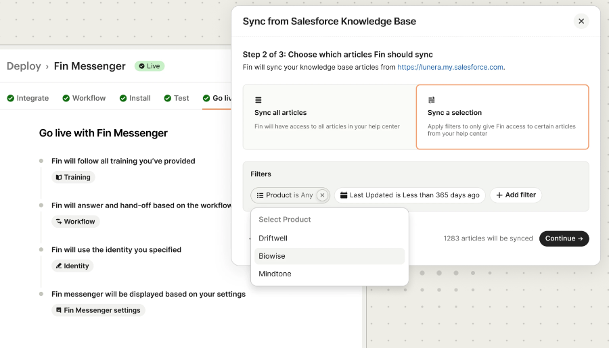This screenshot has width=609, height=348.
Task: Open the Last Updated filter dropdown
Action: [x=409, y=195]
